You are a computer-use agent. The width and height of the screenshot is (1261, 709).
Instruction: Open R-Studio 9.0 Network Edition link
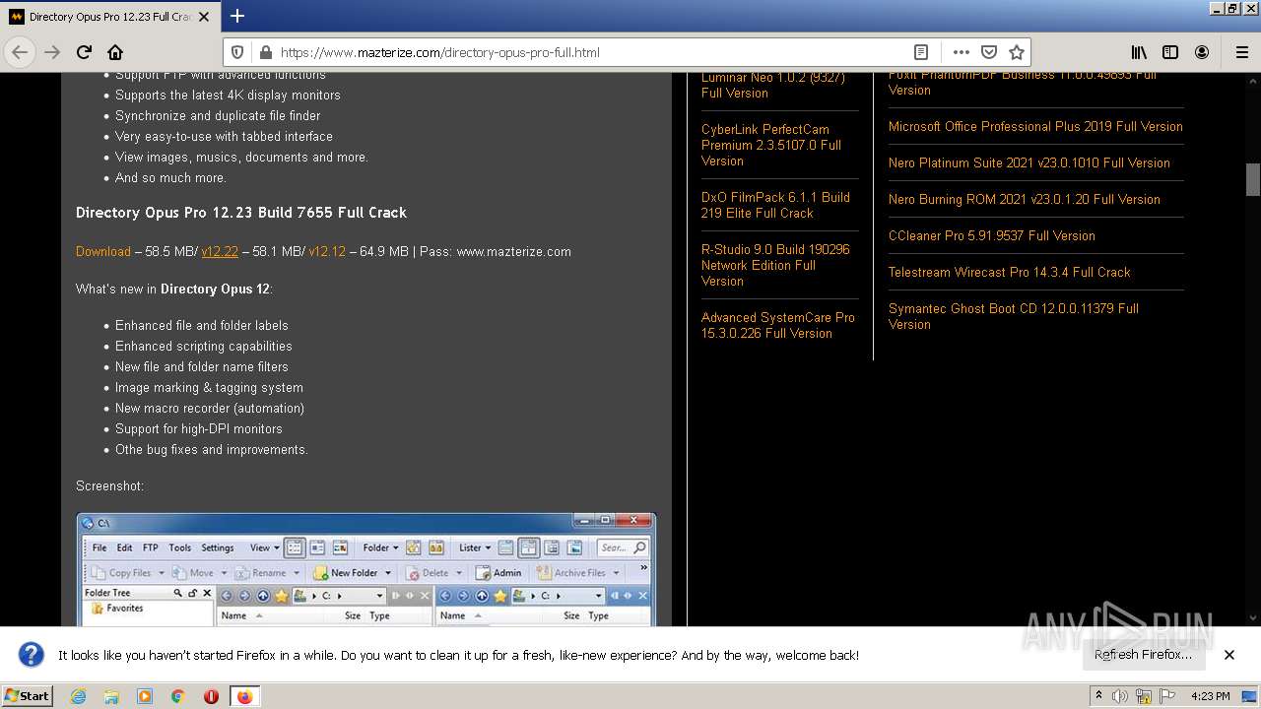(775, 265)
